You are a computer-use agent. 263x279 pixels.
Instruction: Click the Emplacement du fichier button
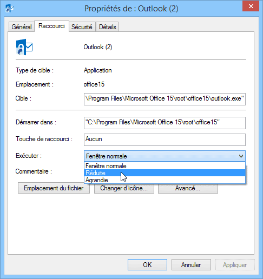click(54, 188)
